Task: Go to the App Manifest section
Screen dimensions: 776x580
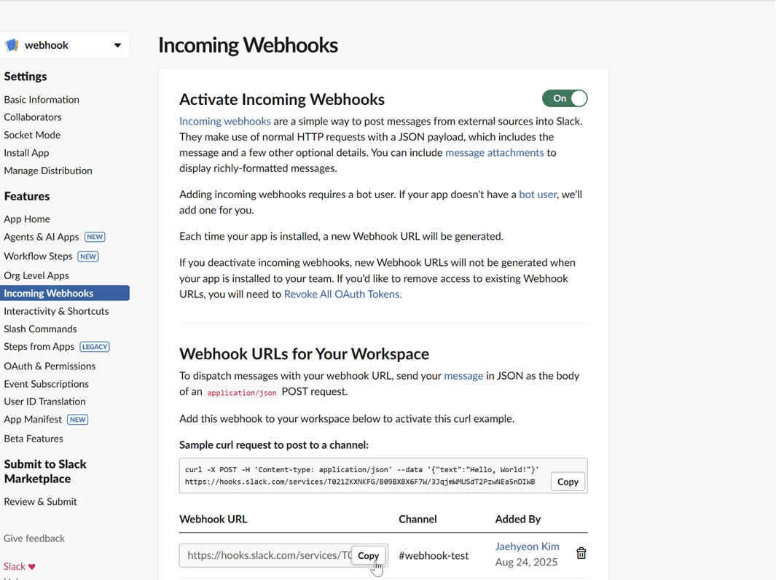Action: pos(32,419)
